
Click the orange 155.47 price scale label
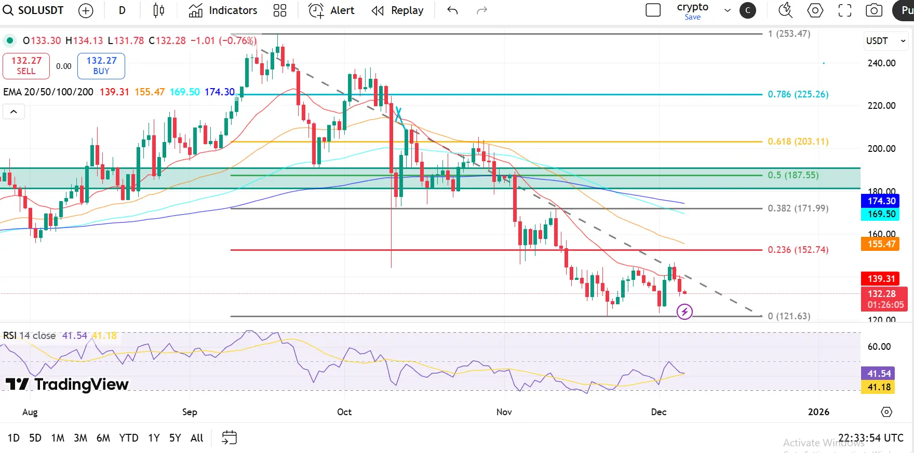[x=881, y=244]
